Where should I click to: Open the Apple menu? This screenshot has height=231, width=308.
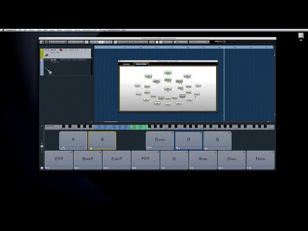click(x=3, y=30)
